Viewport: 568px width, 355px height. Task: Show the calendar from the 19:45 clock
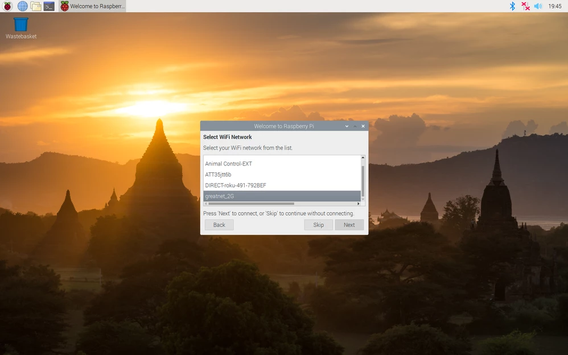coord(555,6)
